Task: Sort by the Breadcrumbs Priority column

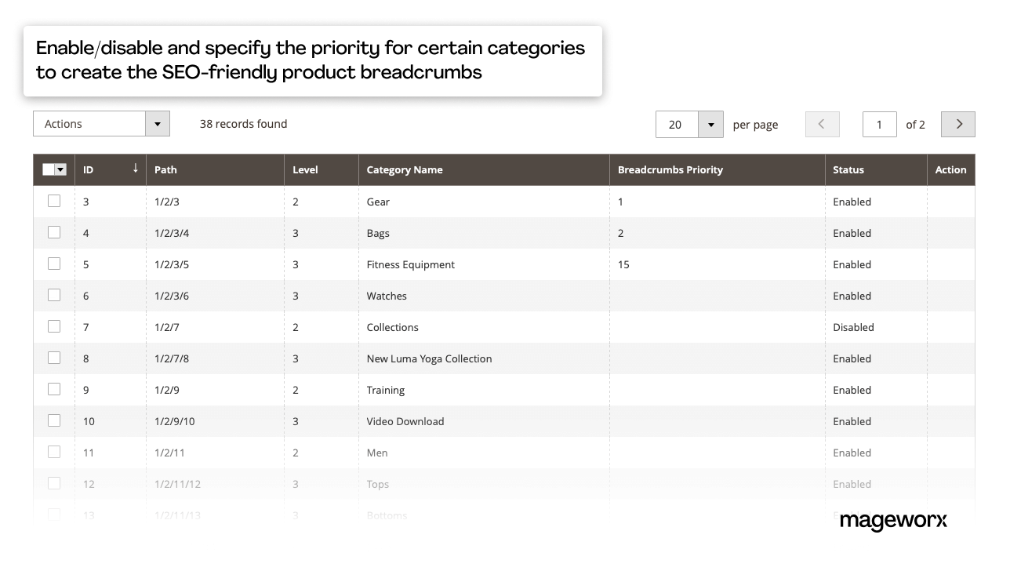Action: click(x=670, y=169)
